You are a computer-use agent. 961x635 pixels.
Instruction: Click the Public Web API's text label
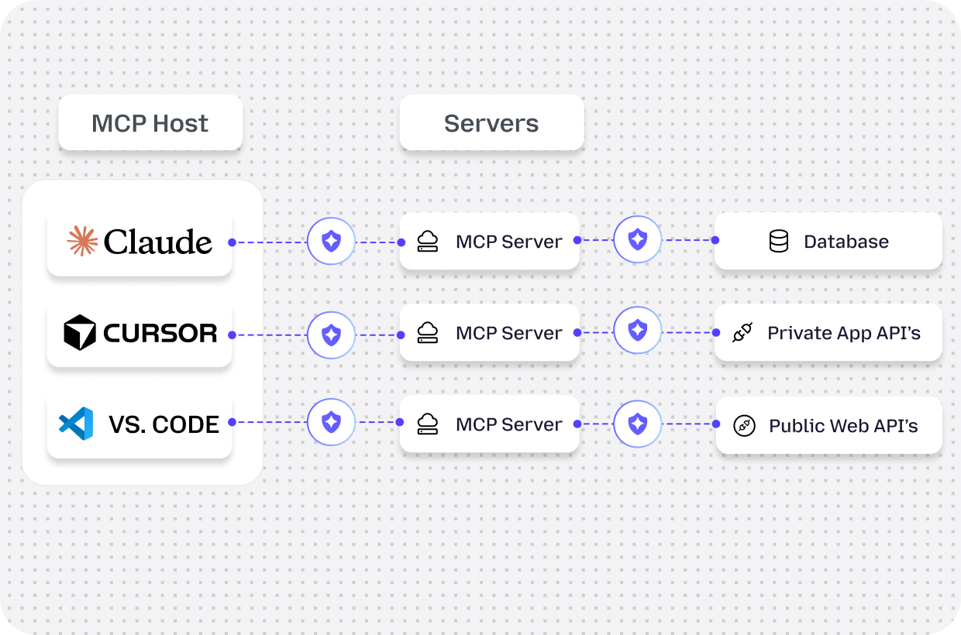843,425
